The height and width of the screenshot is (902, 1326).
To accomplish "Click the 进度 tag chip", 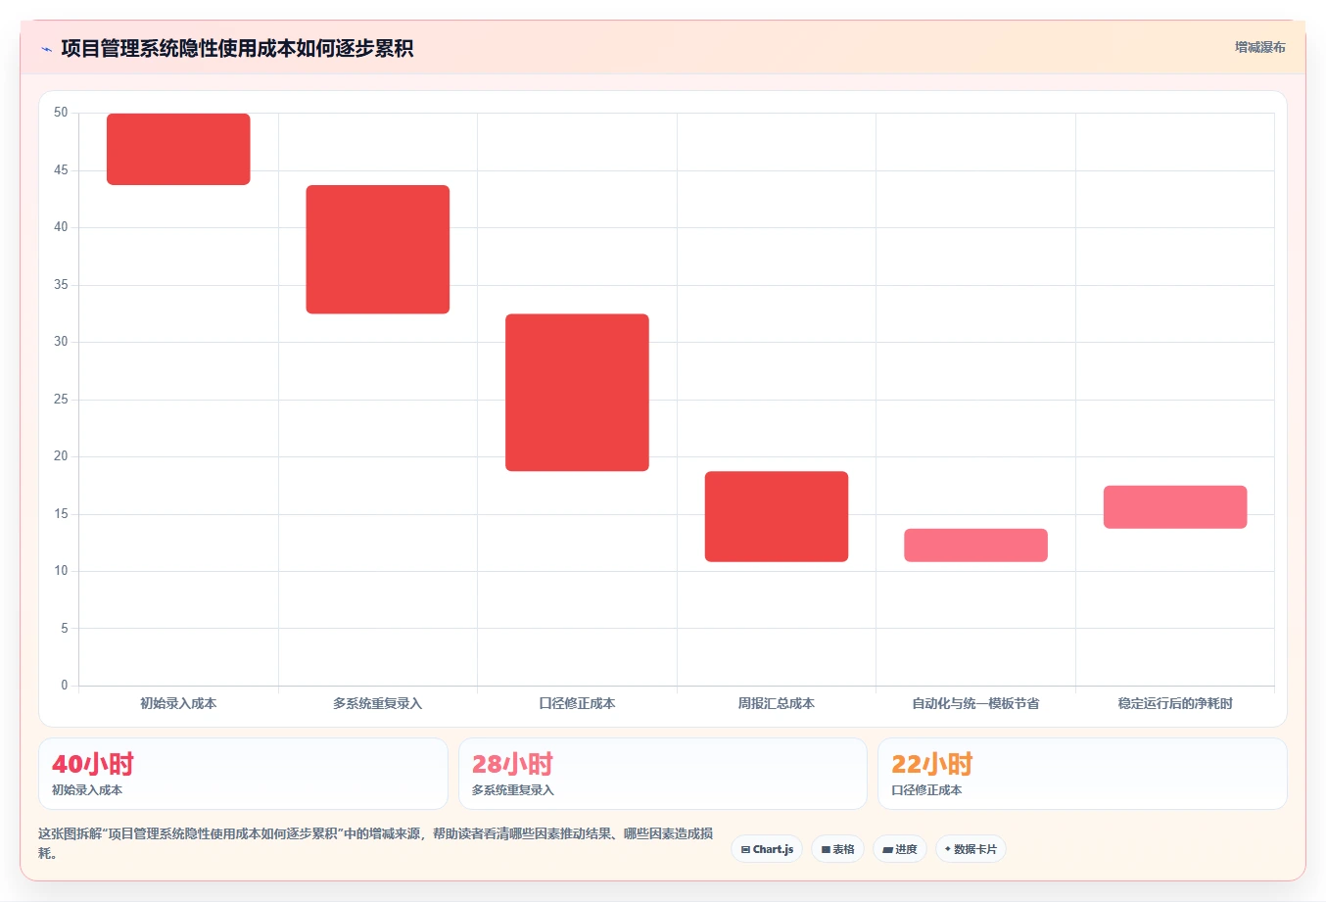I will [899, 849].
